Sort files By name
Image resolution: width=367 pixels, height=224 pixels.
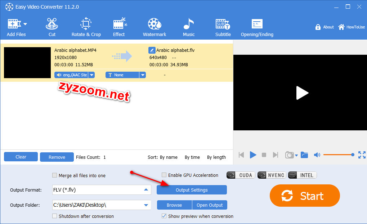point(169,157)
